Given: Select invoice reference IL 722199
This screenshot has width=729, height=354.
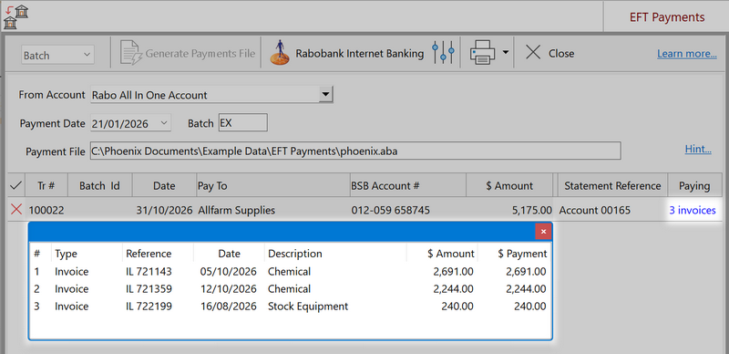Looking at the screenshot, I should tap(149, 306).
